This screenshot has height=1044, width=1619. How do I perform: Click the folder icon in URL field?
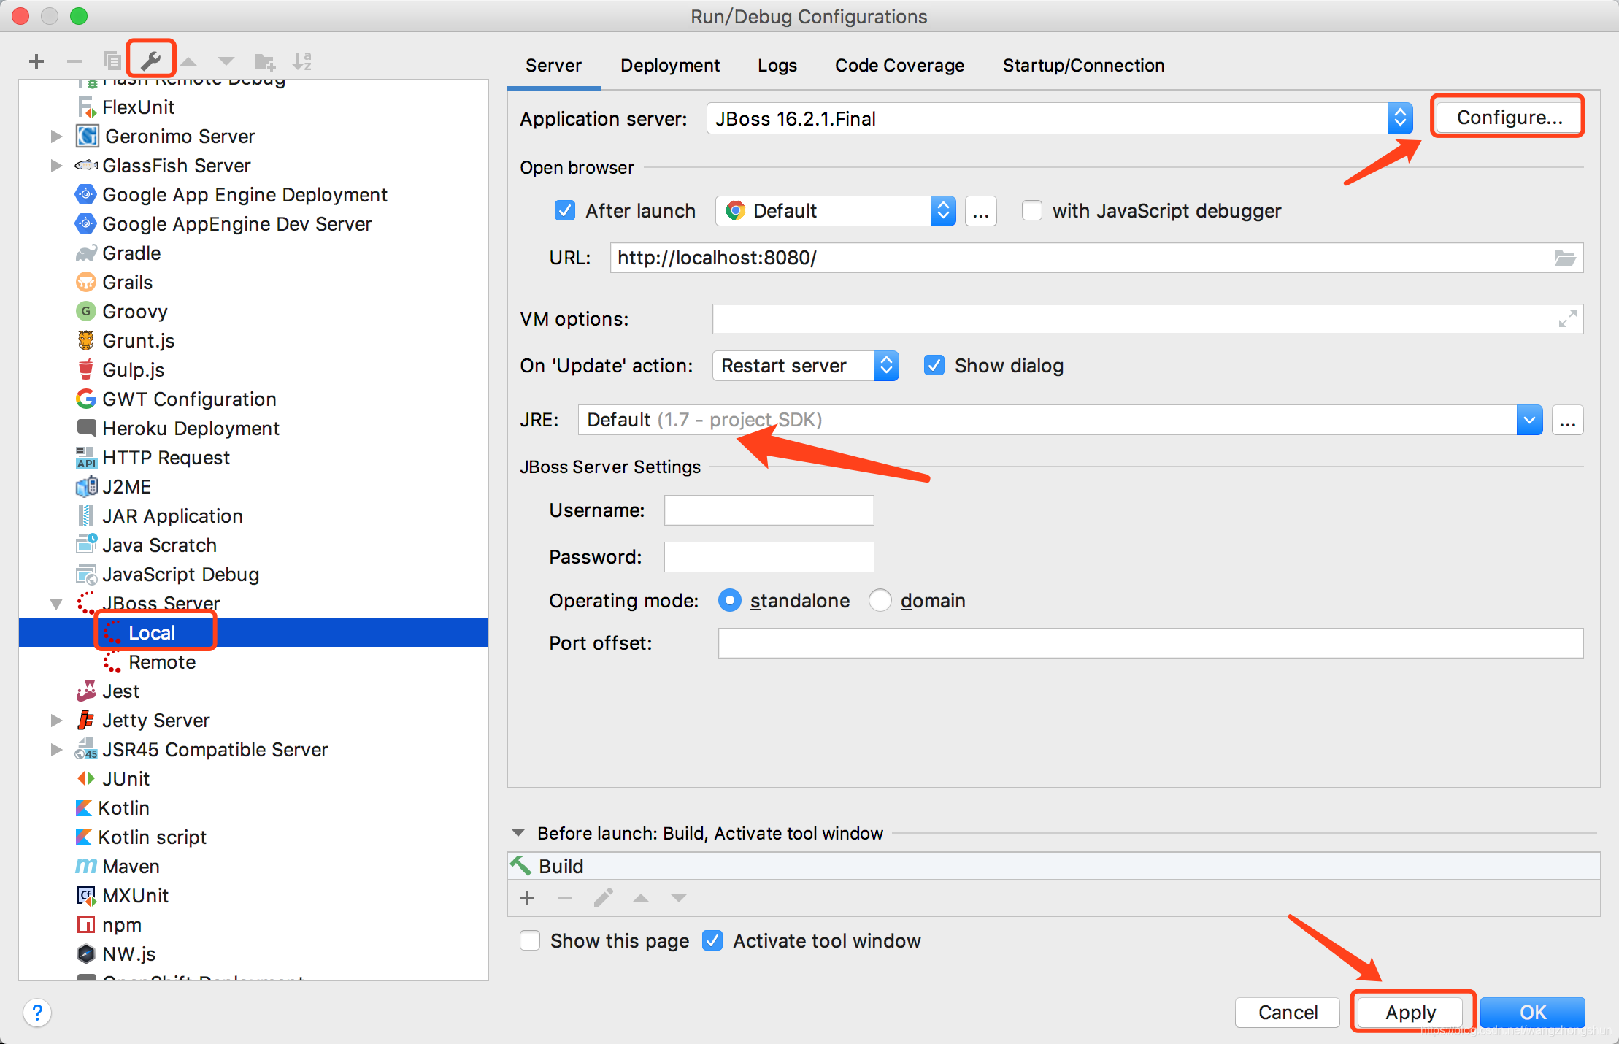tap(1564, 258)
